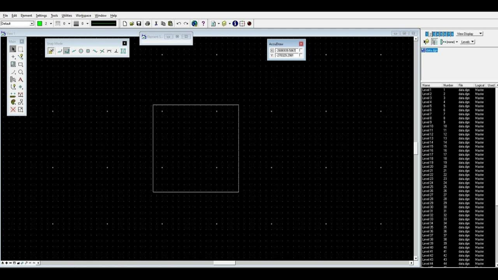
Task: Click the Place Fence tool
Action: pos(20,49)
